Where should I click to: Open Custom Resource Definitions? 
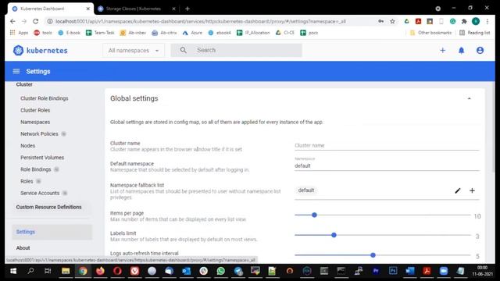coord(48,207)
